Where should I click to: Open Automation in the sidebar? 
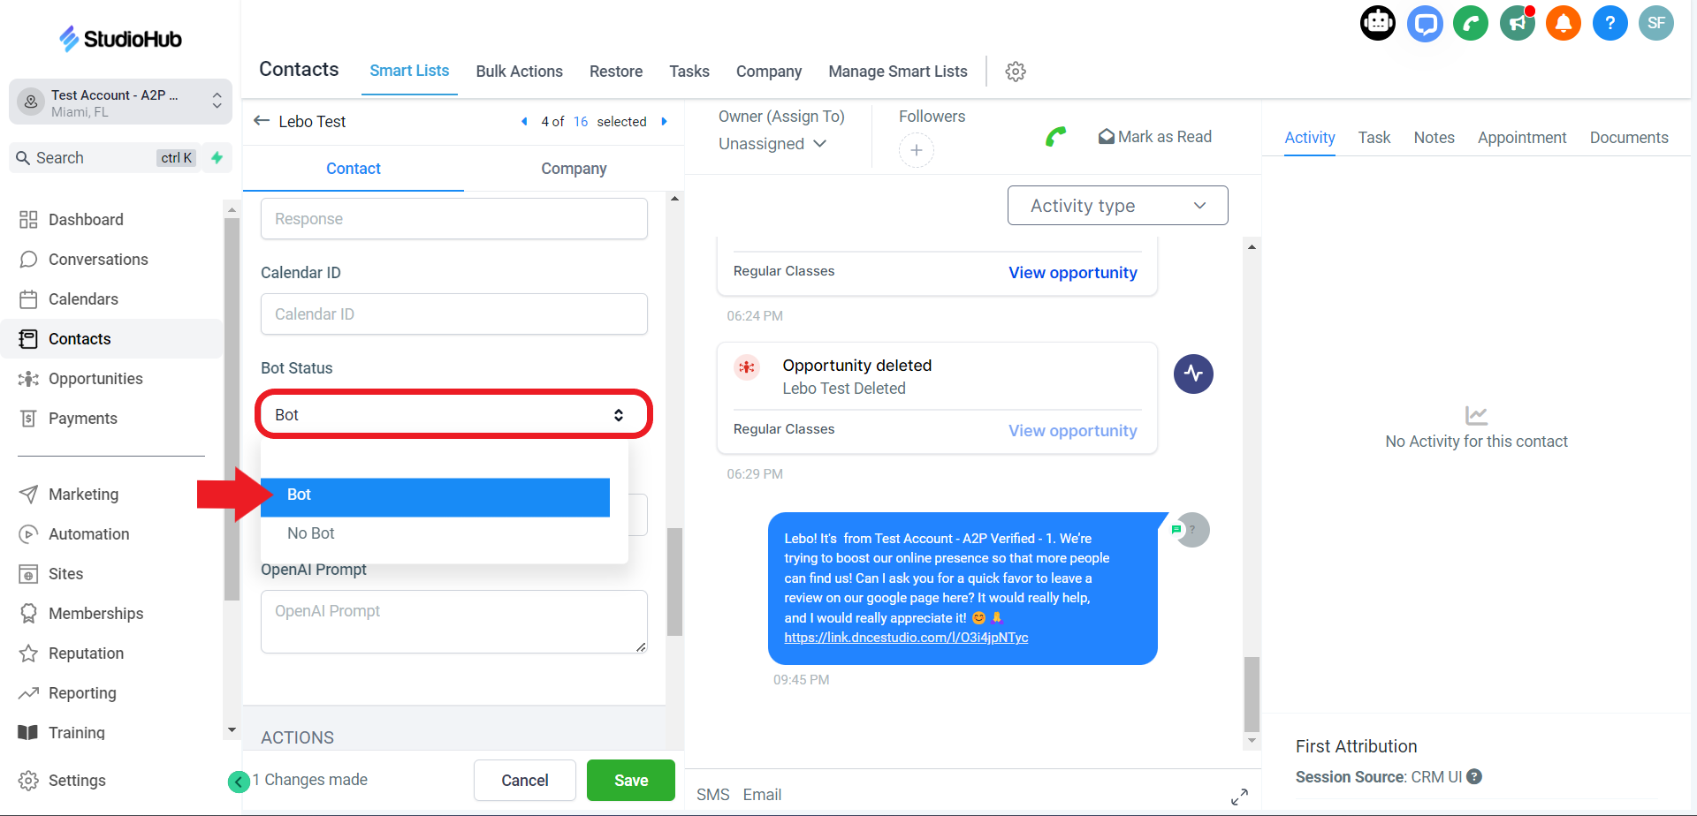point(88,534)
